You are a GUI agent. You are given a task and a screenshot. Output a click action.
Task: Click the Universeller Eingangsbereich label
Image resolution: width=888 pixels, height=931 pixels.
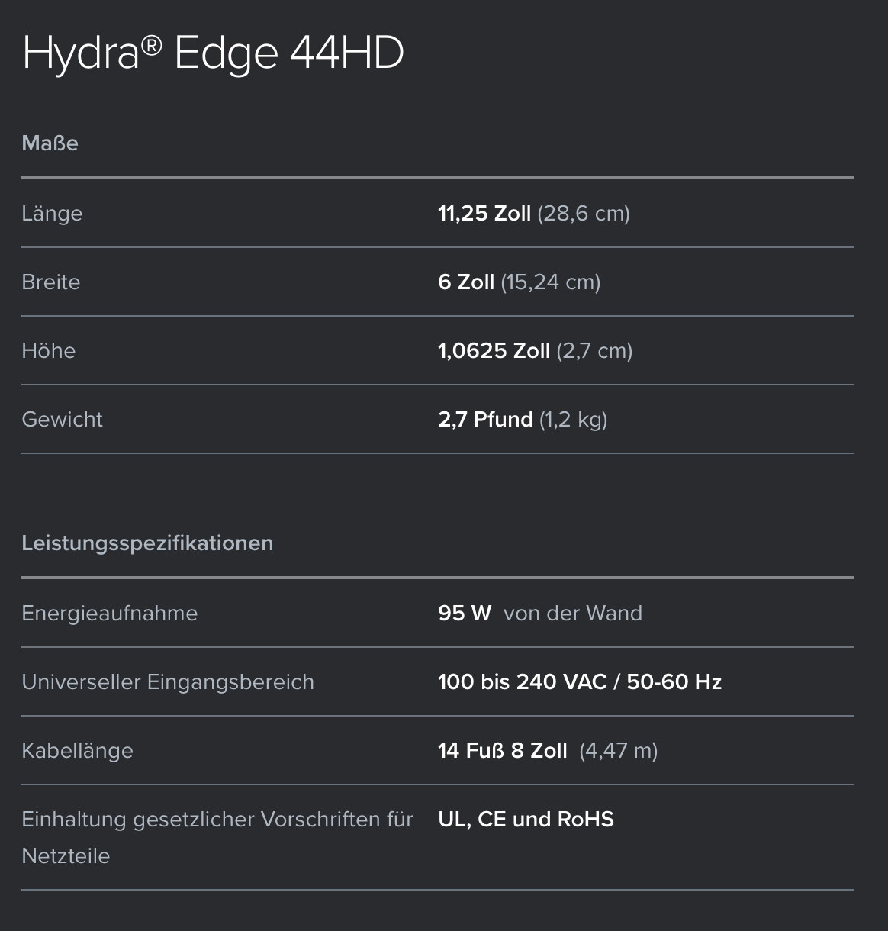(x=168, y=682)
